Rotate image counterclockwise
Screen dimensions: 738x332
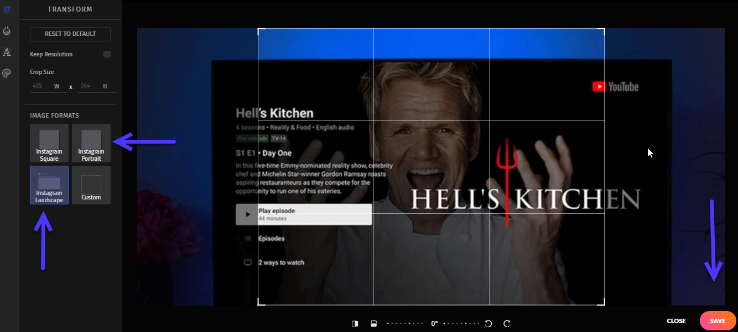click(x=488, y=323)
